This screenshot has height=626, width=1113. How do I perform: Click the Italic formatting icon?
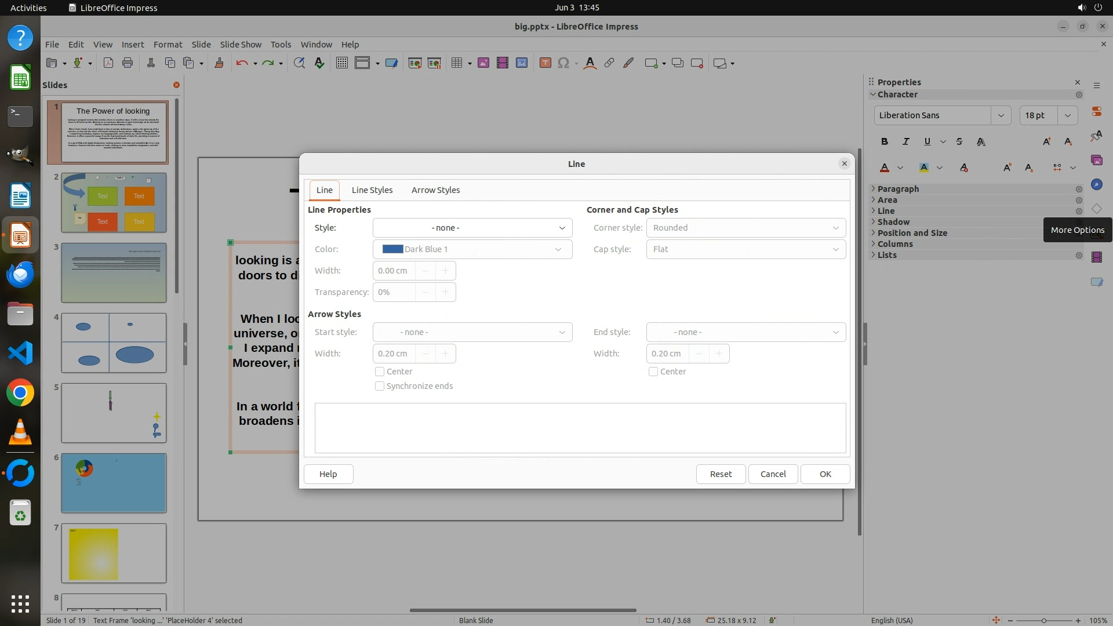[905, 141]
